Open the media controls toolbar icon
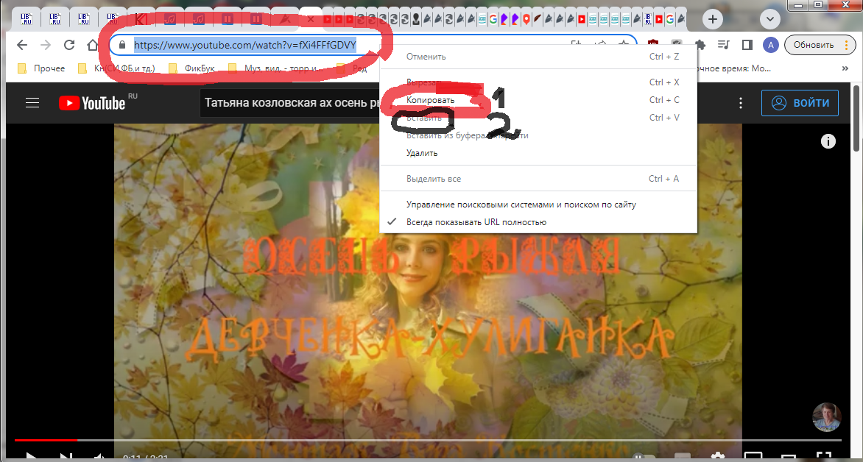 click(x=724, y=45)
